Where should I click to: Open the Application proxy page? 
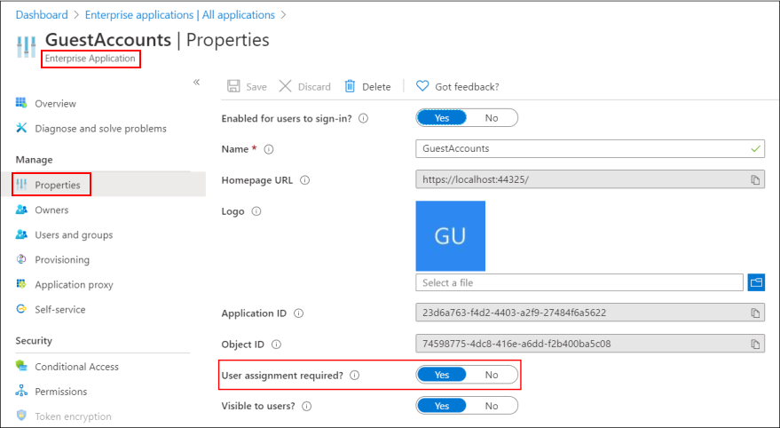[x=74, y=285]
